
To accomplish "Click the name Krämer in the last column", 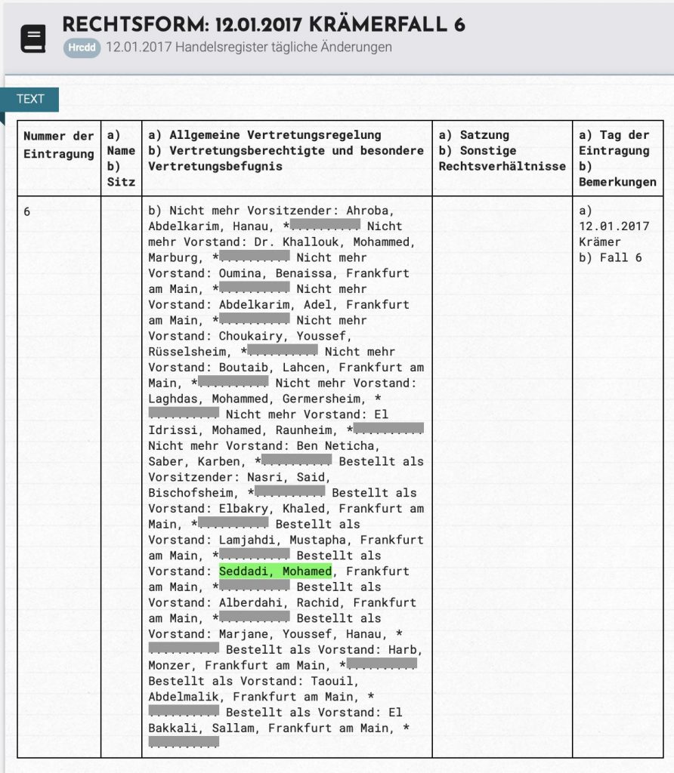I will 599,242.
